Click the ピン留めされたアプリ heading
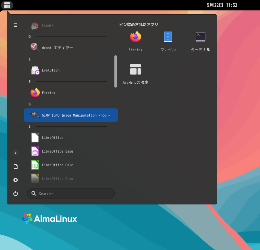260x250 pixels. (139, 25)
